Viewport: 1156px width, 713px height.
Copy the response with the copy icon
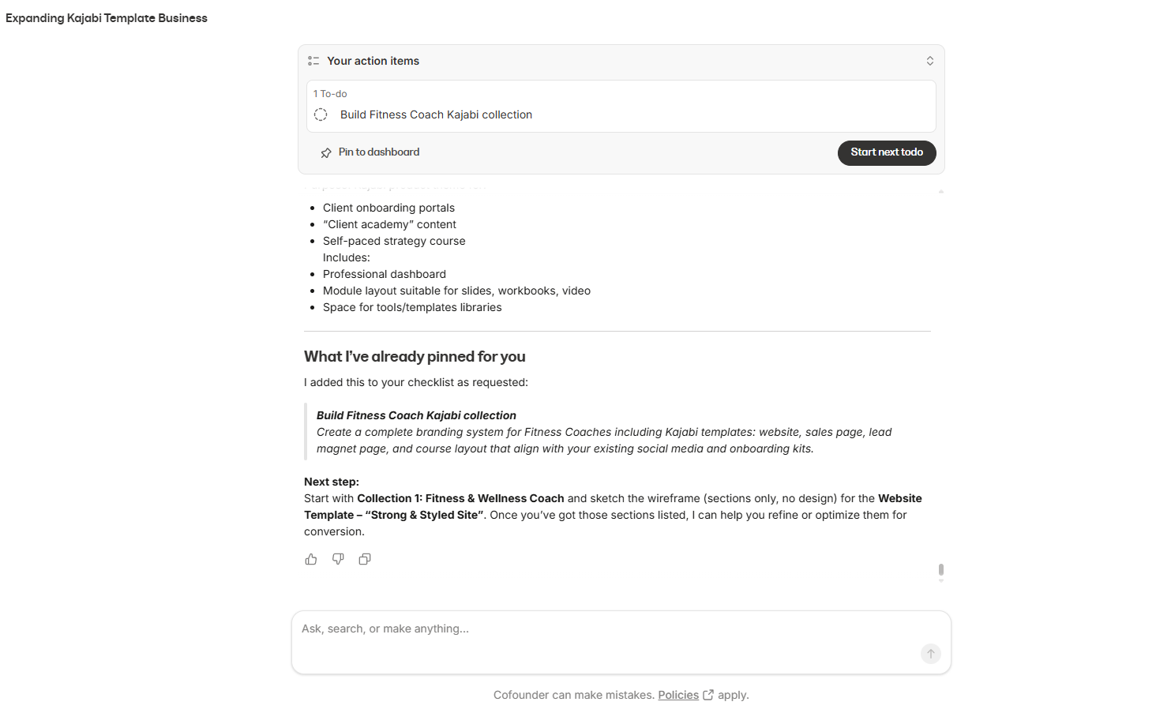pyautogui.click(x=365, y=559)
